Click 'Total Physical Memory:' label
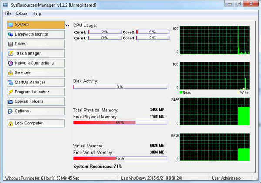 point(96,110)
